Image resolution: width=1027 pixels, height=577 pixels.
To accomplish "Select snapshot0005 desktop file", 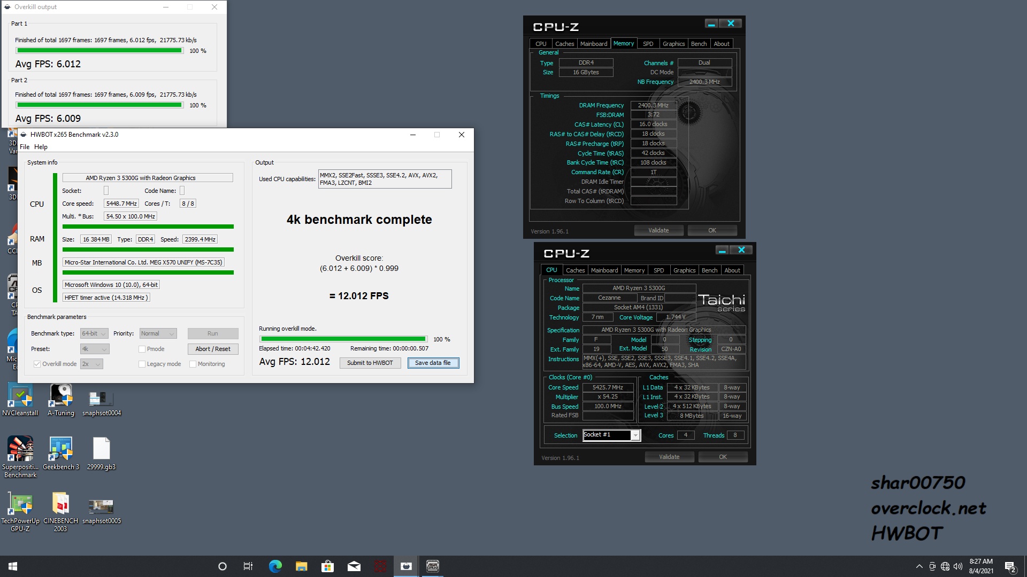I will pyautogui.click(x=101, y=510).
